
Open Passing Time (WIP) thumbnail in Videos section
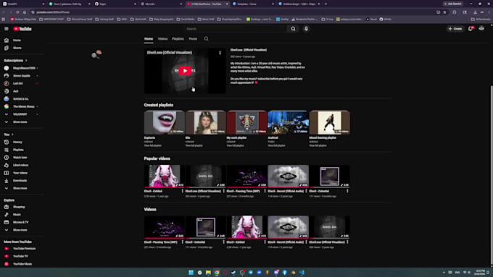pos(165,227)
